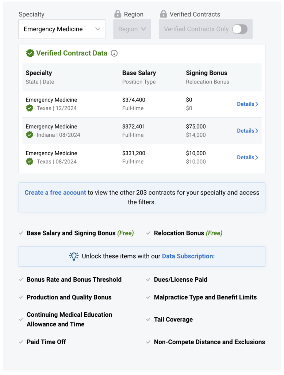
Task: Click the lock icon next to Verified Contracts label
Action: pyautogui.click(x=163, y=14)
